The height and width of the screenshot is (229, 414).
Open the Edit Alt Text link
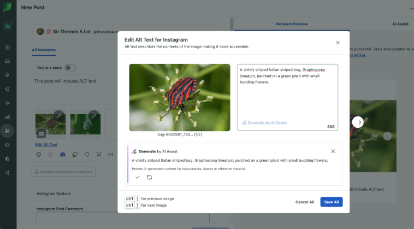(x=46, y=144)
